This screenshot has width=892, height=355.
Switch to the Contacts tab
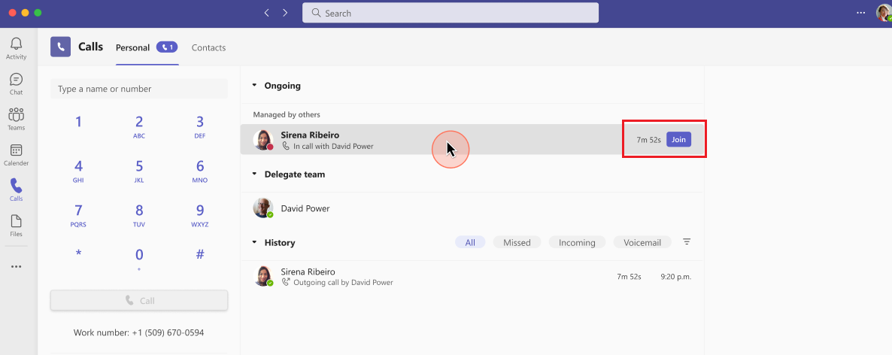tap(209, 48)
